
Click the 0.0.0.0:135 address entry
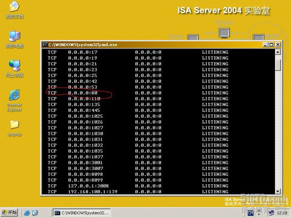(x=84, y=104)
